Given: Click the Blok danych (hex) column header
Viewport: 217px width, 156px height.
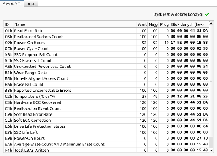Looking at the screenshot, I should click(190, 24).
